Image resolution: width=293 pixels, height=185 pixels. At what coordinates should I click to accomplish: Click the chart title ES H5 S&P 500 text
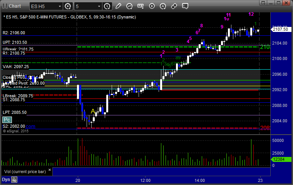(70, 17)
